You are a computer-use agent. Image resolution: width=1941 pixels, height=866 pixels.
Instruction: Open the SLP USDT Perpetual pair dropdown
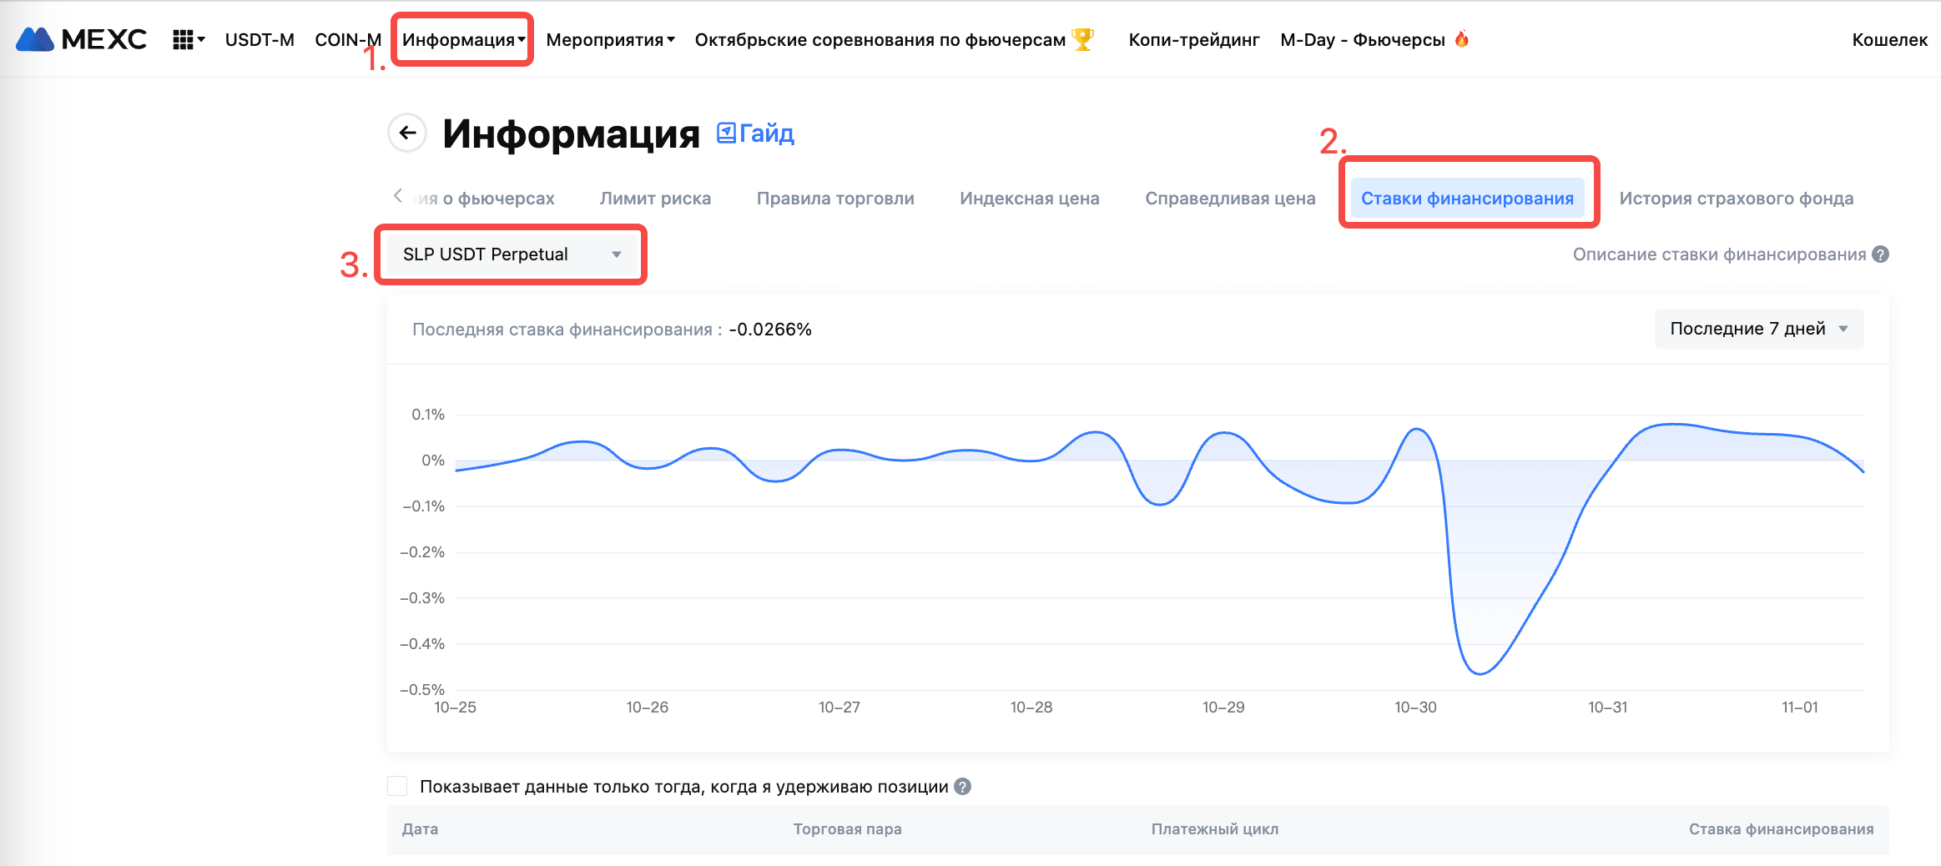tap(511, 254)
